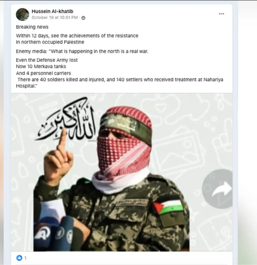Image resolution: width=257 pixels, height=265 pixels.
Task: Click Hussein Al-khatib's profile picture
Action: [x=22, y=14]
